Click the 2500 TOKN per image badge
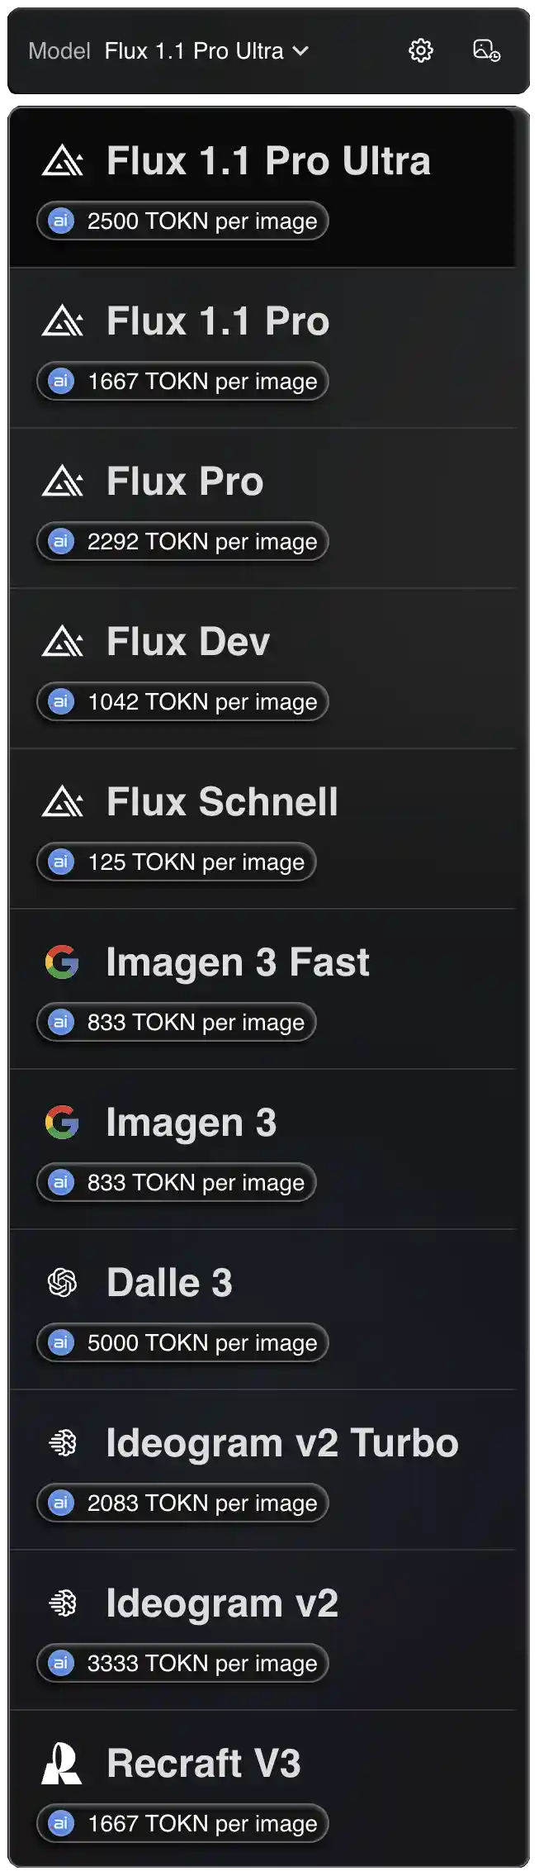The width and height of the screenshot is (539, 1876). click(x=182, y=221)
